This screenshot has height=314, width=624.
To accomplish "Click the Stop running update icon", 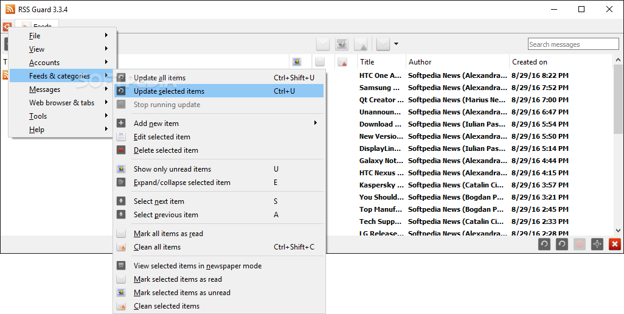I will click(121, 104).
